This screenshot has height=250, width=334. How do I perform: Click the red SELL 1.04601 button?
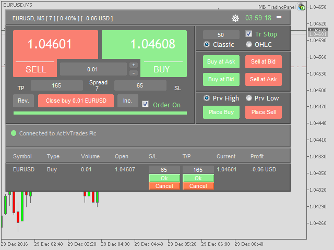(55, 45)
